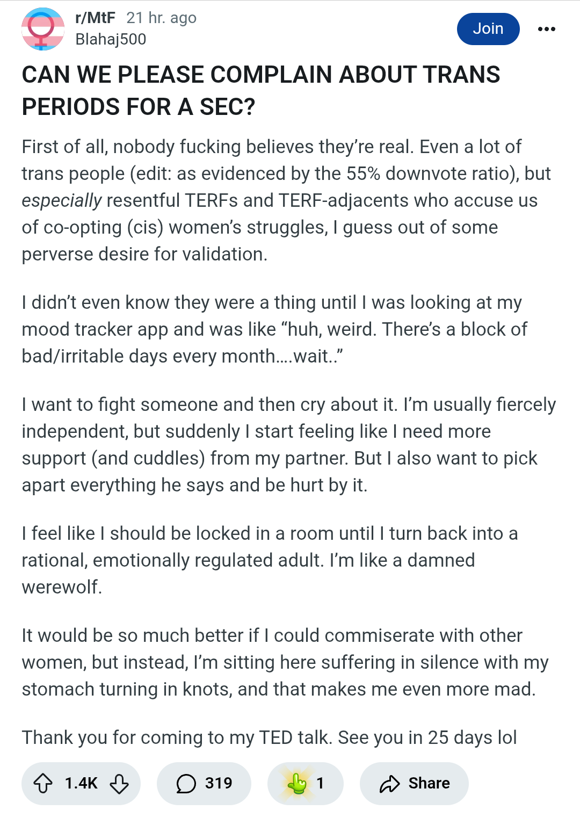Open the comments via speech bubble icon
This screenshot has width=580, height=832.
pyautogui.click(x=186, y=784)
